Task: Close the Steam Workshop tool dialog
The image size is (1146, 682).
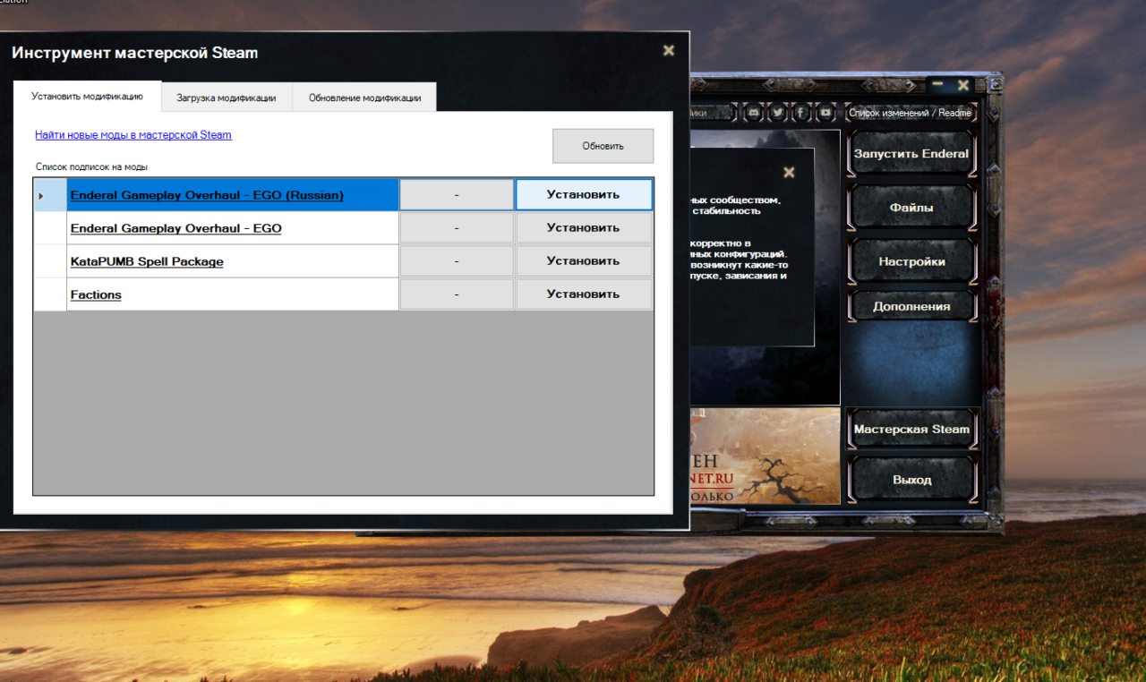Action: click(x=668, y=51)
